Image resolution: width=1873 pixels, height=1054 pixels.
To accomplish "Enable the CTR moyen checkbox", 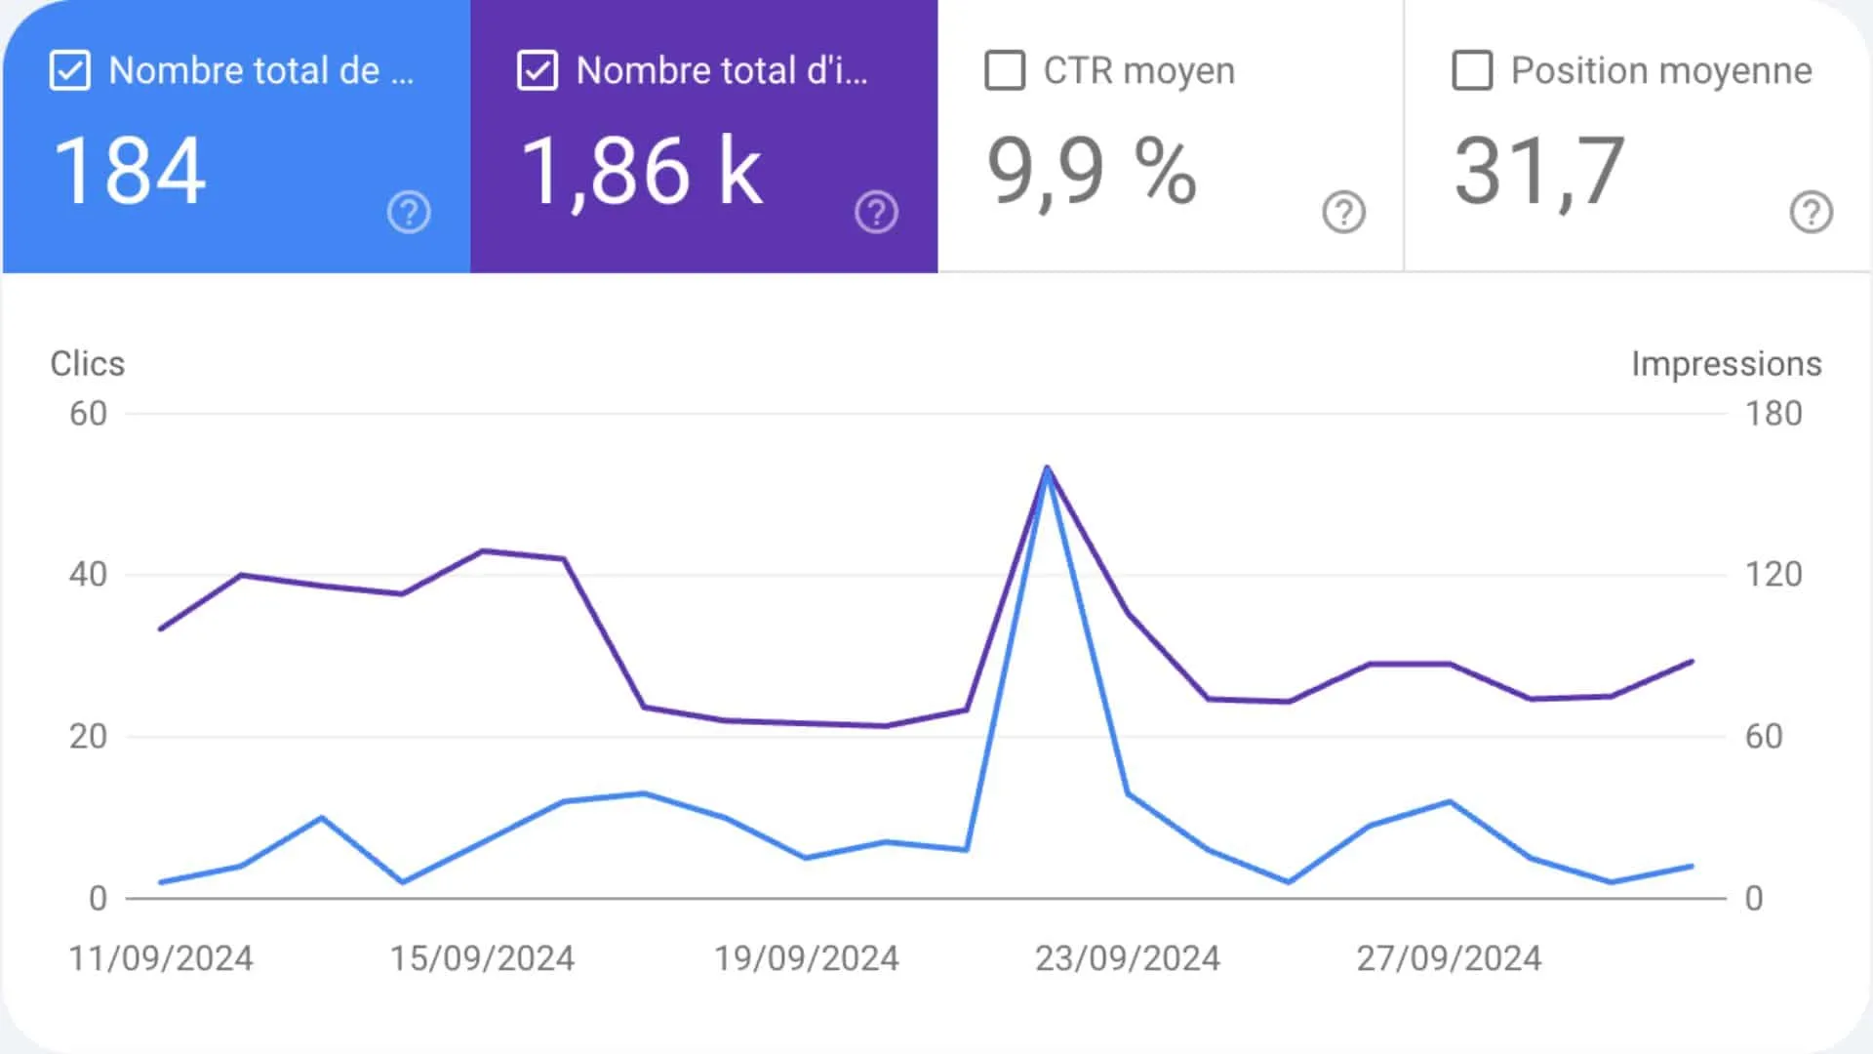I will pyautogui.click(x=1005, y=70).
